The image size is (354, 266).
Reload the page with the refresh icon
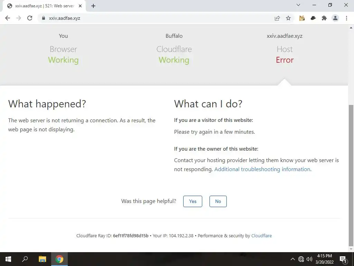click(30, 18)
